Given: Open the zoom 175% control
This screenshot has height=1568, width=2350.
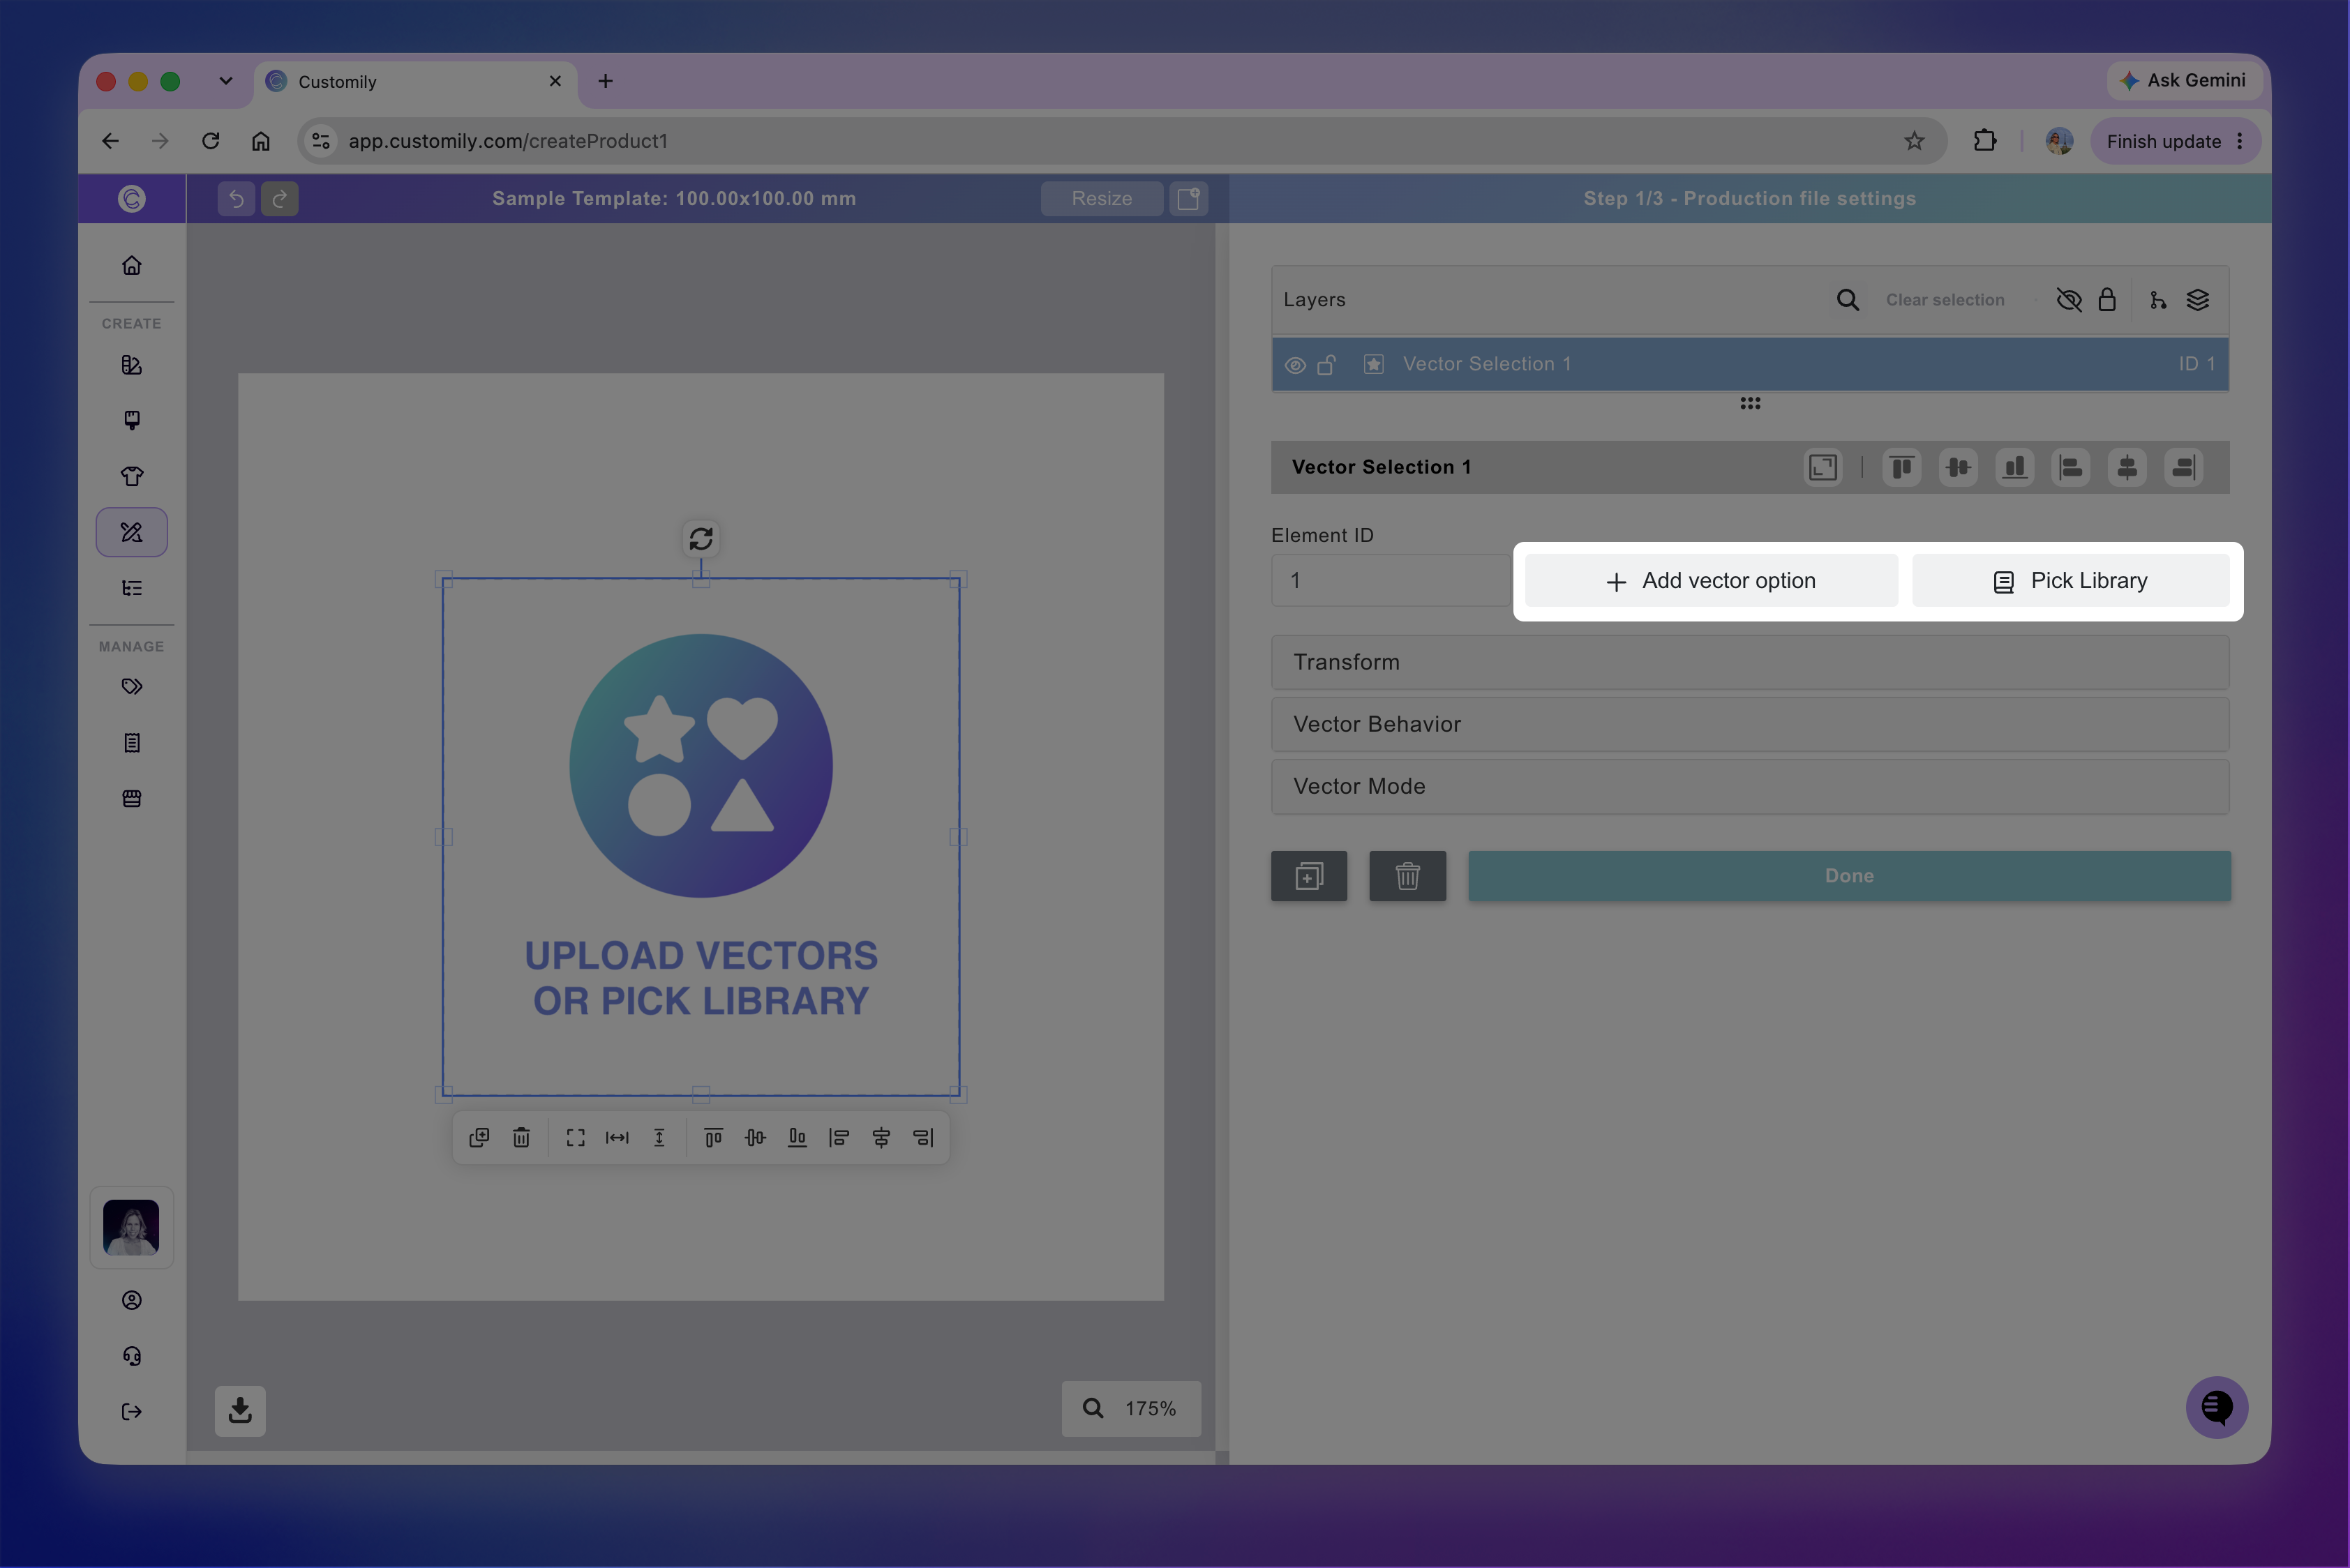Looking at the screenshot, I should [x=1132, y=1408].
